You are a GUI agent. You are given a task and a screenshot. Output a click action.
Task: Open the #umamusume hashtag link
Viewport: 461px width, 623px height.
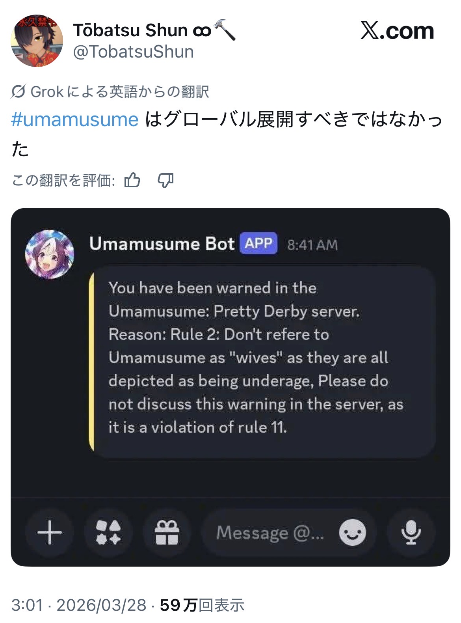coord(75,119)
